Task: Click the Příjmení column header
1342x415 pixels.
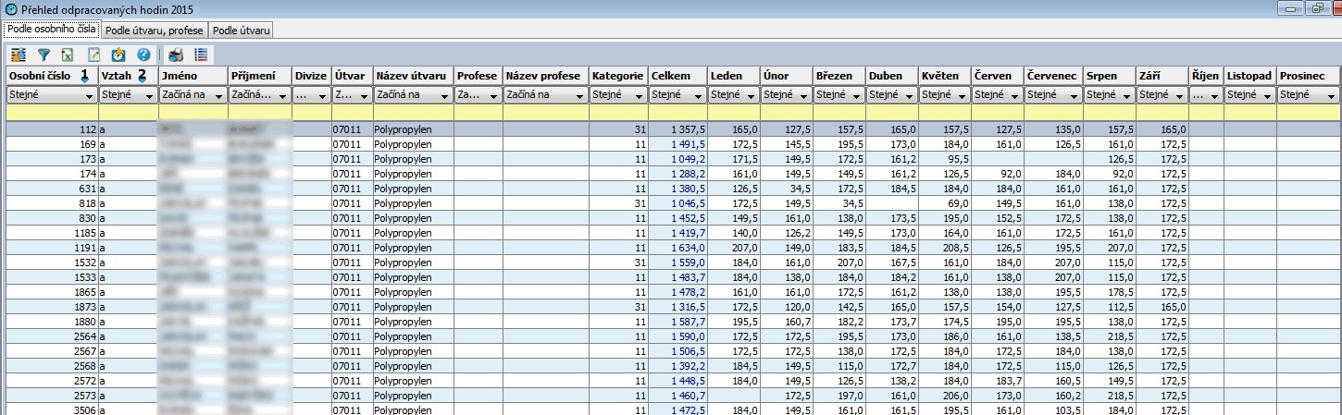Action: click(x=257, y=75)
